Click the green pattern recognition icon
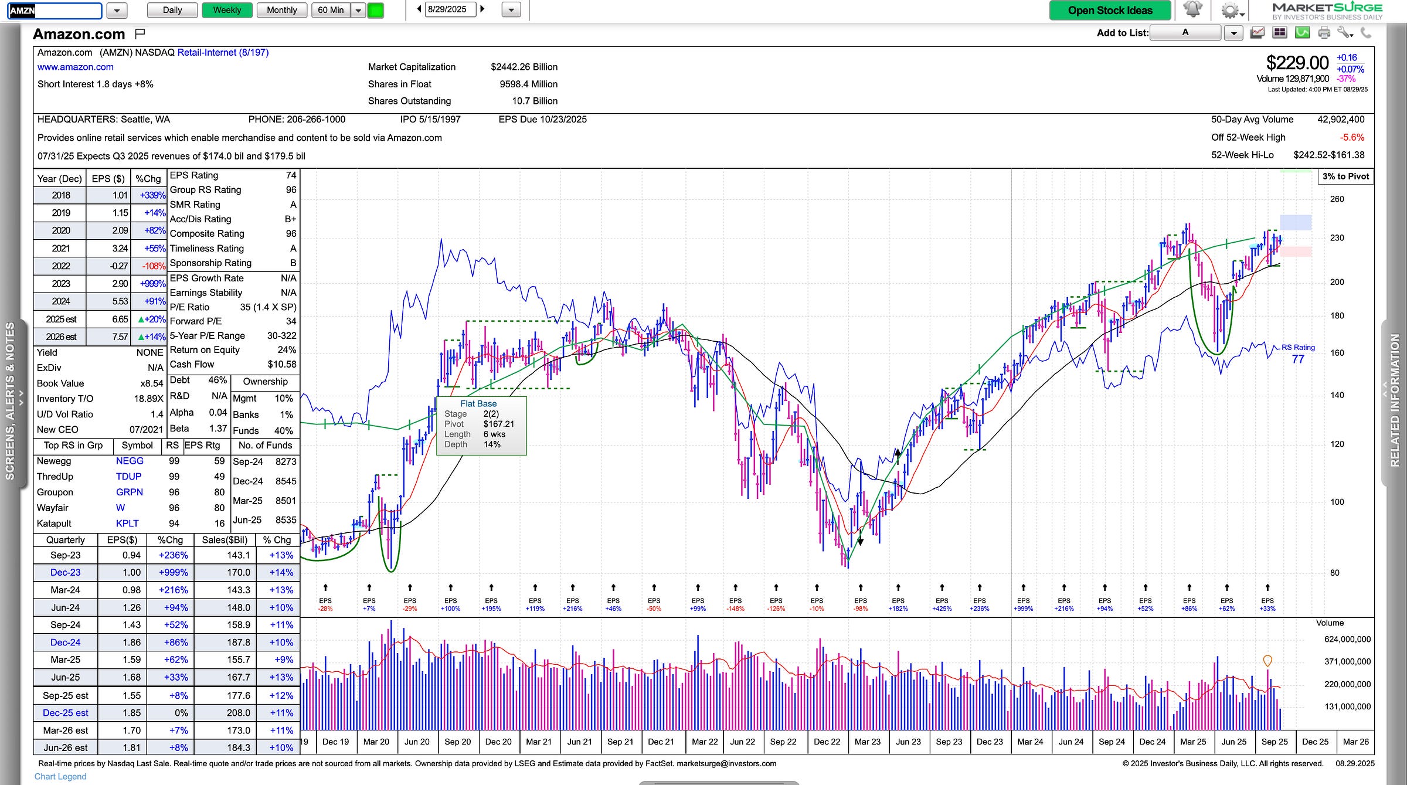1407x785 pixels. coord(1302,33)
